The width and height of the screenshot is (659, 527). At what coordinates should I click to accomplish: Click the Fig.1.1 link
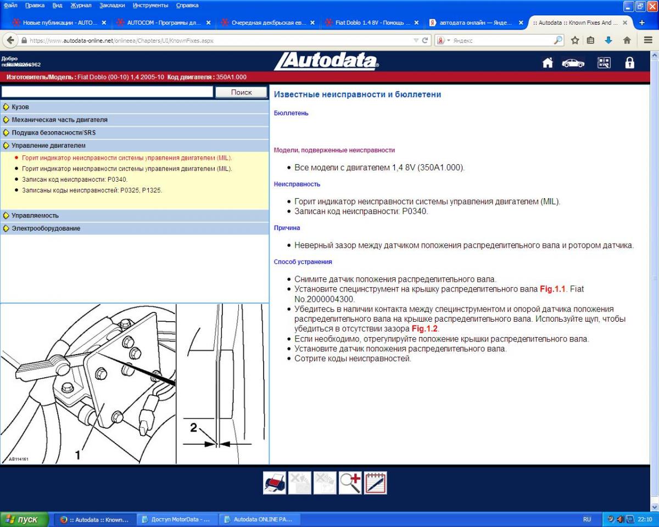click(x=552, y=289)
